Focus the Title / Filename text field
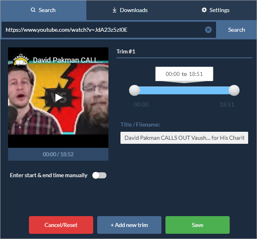257x239 pixels. coord(184,138)
